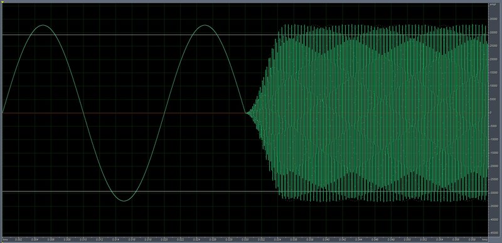Click the -40000 value on amplitude ruler
502x243 pixels.
494,220
